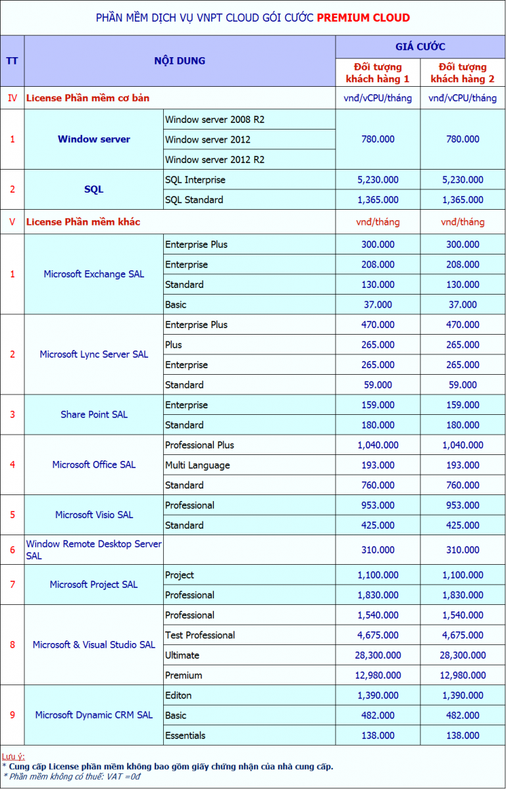Viewport: 506px width, 789px height.
Task: Select '5,230.000' in customer 1 column
Action: pos(378,179)
